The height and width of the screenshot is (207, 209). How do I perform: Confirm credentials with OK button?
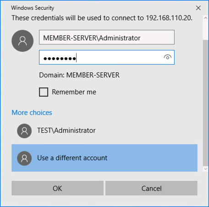click(x=57, y=188)
